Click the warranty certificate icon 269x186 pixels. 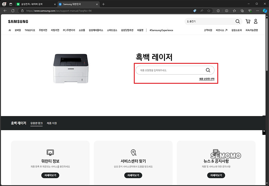click(50, 152)
